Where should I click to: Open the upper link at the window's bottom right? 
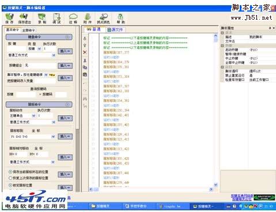pyautogui.click(x=242, y=196)
